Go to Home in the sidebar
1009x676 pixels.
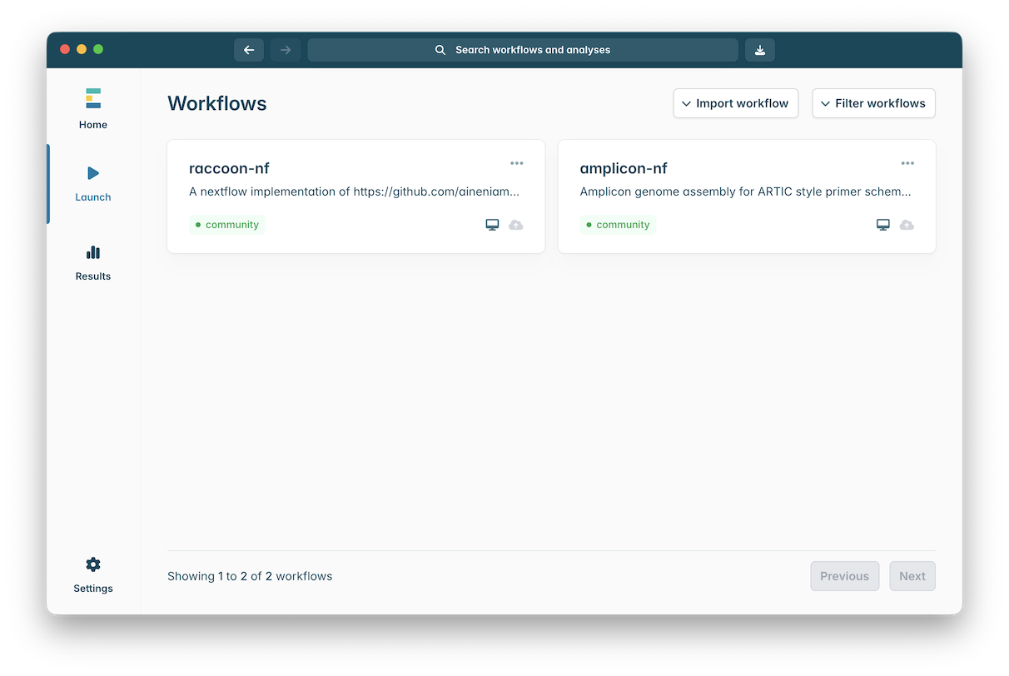(93, 108)
